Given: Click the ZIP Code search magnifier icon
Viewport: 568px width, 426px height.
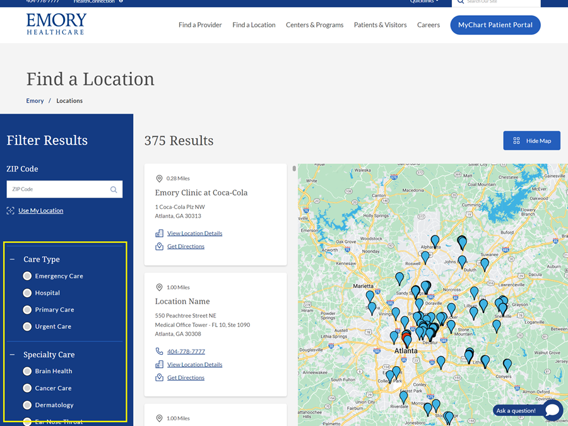Looking at the screenshot, I should [114, 189].
